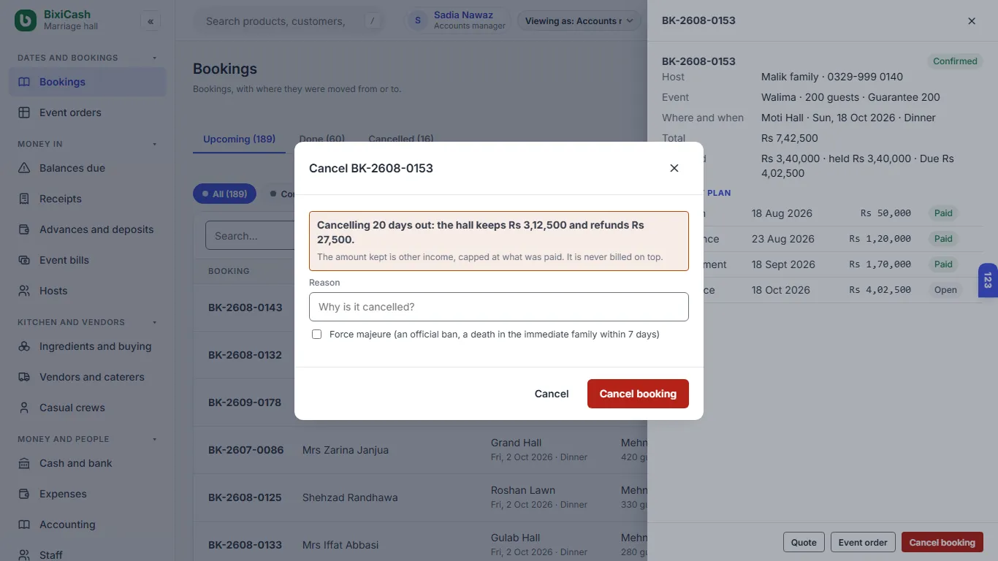The height and width of the screenshot is (561, 998).
Task: Open Accounting in the sidebar menu
Action: point(88,524)
